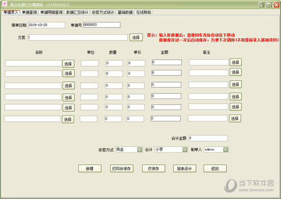Click the 仅保存 button

[154, 168]
